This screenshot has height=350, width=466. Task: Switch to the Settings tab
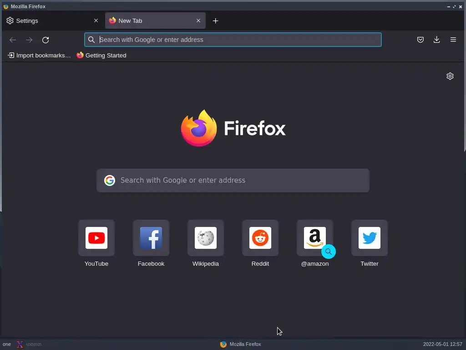[53, 21]
